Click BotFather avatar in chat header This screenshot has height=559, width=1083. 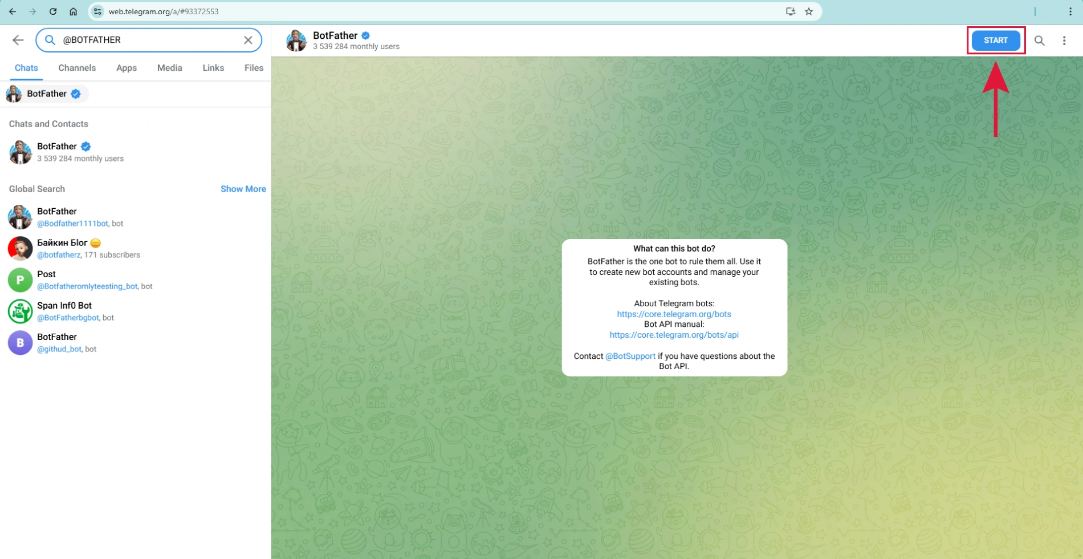(x=296, y=40)
